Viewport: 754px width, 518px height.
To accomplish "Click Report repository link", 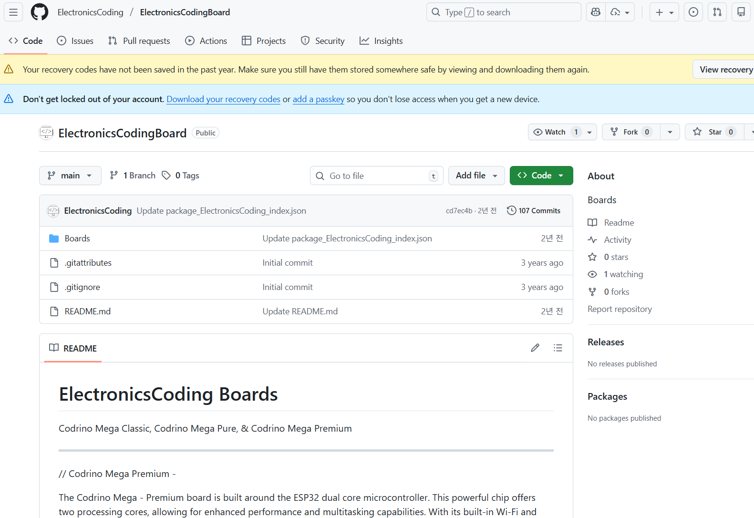I will (x=620, y=309).
